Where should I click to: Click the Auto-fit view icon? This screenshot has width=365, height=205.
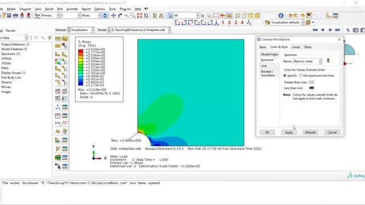click(139, 15)
